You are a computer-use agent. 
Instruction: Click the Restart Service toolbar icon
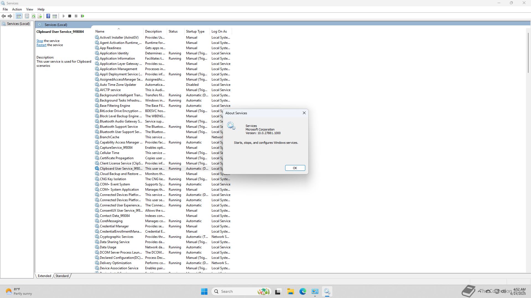pos(82,16)
